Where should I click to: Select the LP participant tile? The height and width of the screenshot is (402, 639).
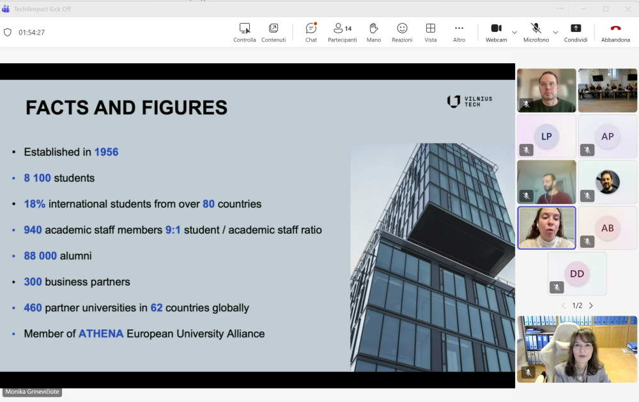tap(546, 136)
